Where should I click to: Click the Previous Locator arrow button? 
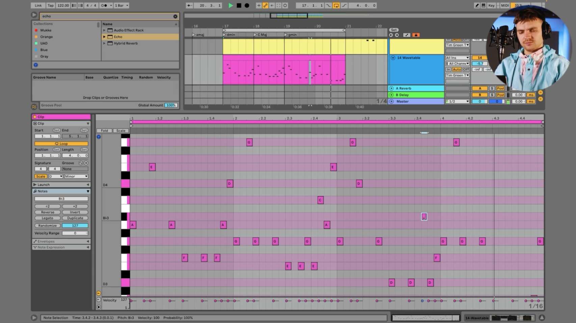coord(391,35)
